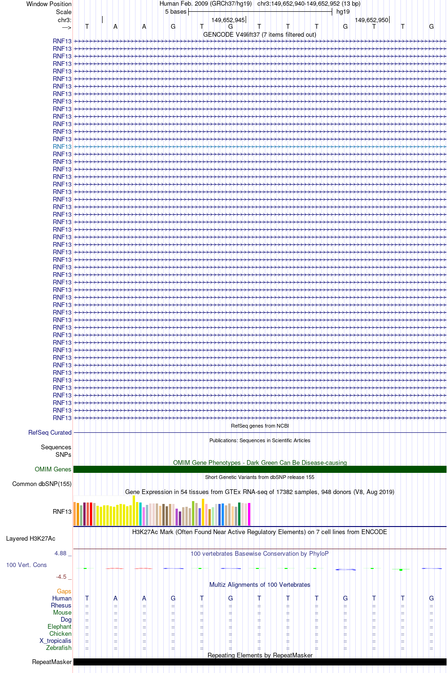The width and height of the screenshot is (447, 673).
Task: Click 'Multiz Alignments of 100 Vertebrates' title
Action: point(260,584)
